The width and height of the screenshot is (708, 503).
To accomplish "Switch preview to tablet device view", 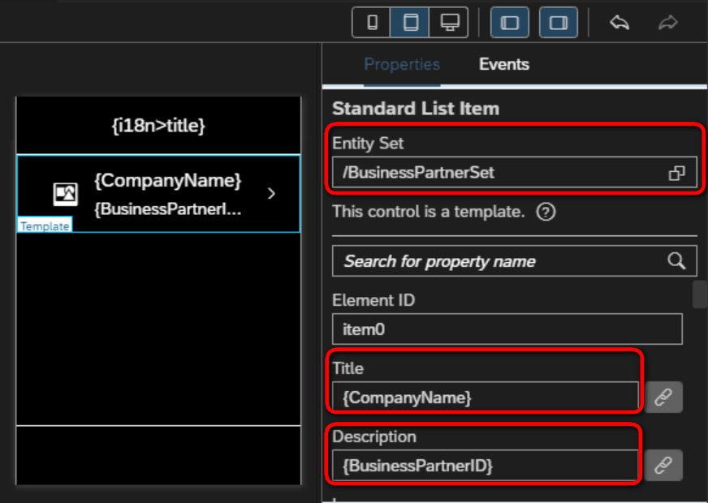I will (410, 22).
